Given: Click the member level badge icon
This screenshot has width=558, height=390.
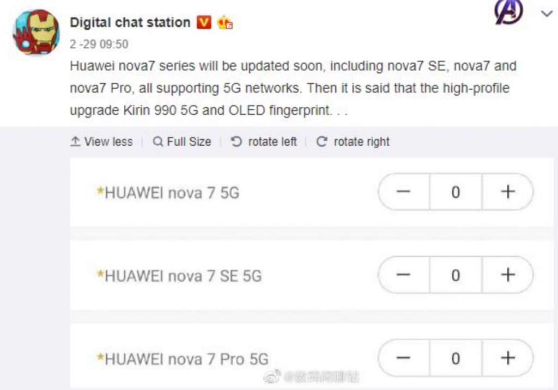Looking at the screenshot, I should [225, 23].
